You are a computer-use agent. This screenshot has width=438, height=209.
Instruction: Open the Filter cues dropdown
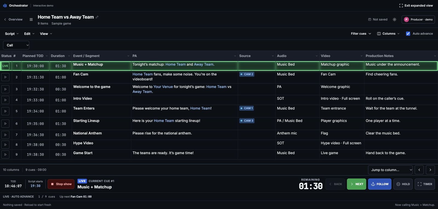(x=361, y=34)
